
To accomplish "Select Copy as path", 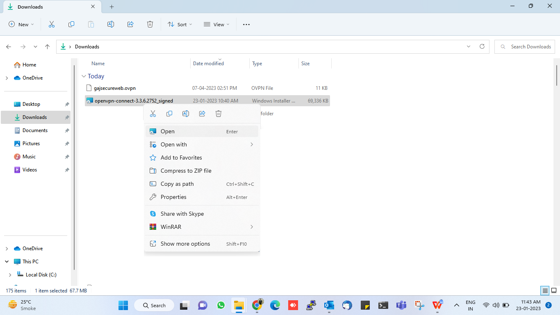I will click(x=202, y=184).
